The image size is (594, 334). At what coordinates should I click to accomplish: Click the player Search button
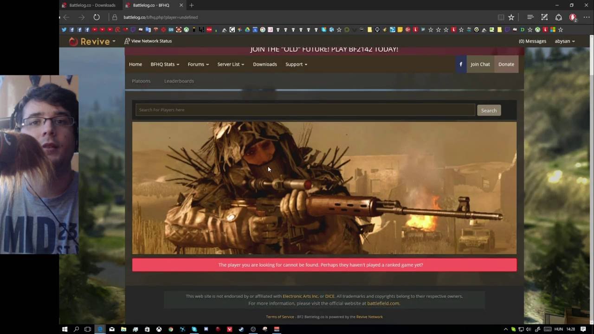tap(489, 110)
